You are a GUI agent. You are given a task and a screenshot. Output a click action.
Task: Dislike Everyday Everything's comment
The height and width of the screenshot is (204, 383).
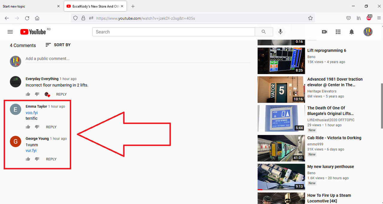pos(37,94)
